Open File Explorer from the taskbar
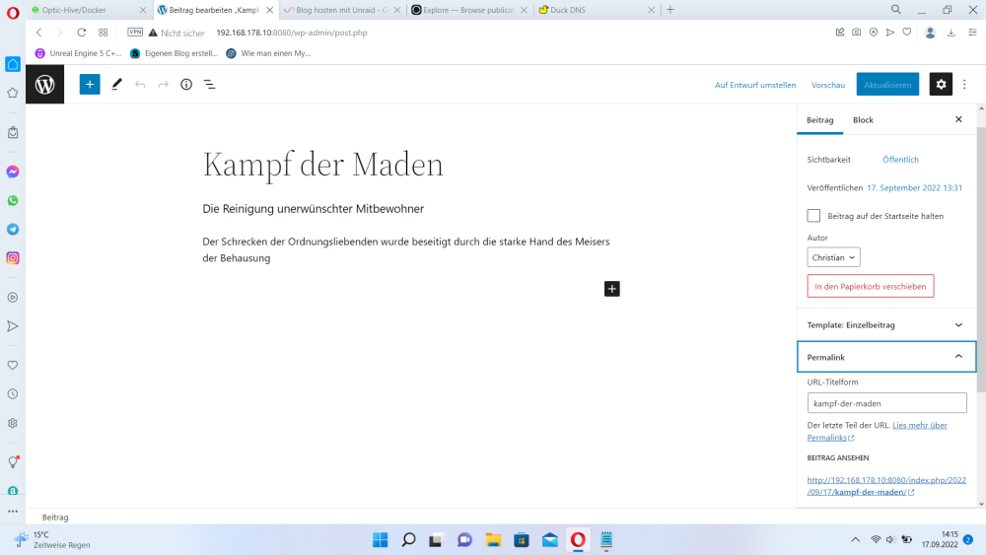Image resolution: width=986 pixels, height=555 pixels. pos(493,540)
